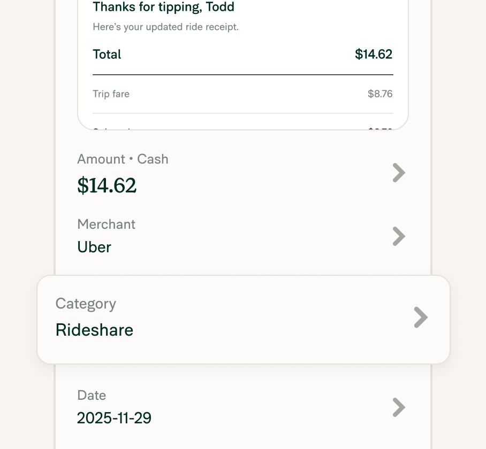Select the $14.62 cash amount value
Image resolution: width=486 pixels, height=449 pixels.
(x=107, y=185)
